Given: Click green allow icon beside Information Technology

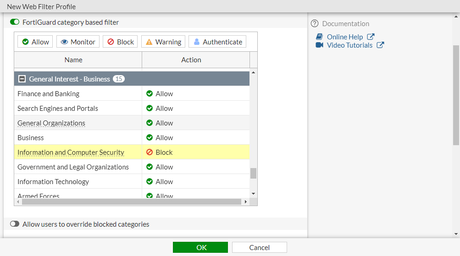Looking at the screenshot, I should [x=150, y=182].
